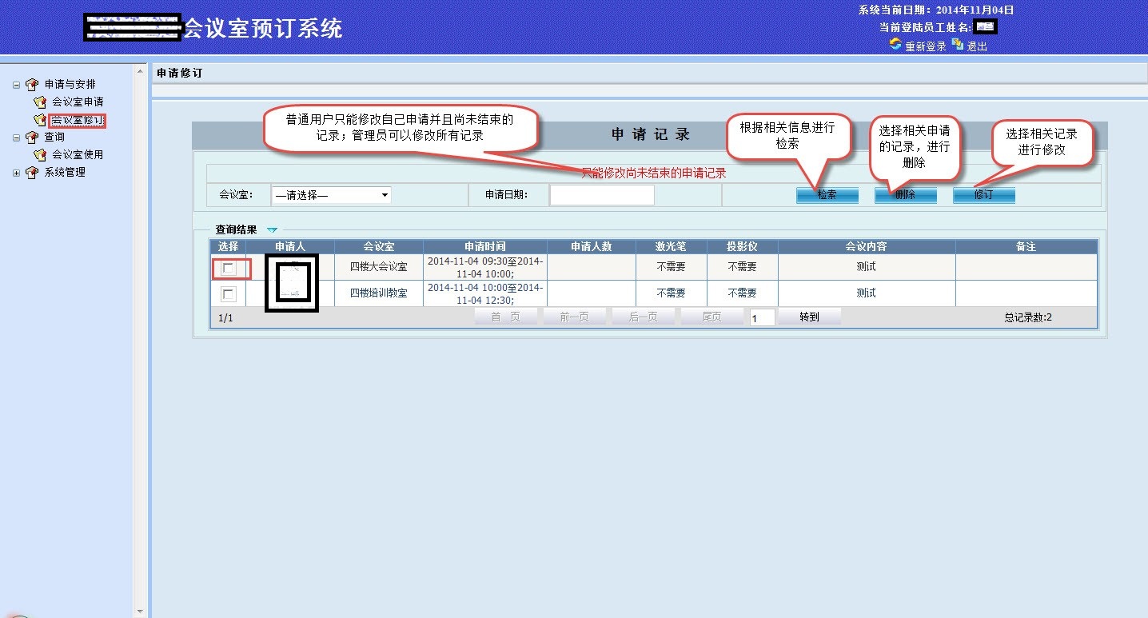Click the 激光笔 column header
Viewport: 1148px width, 618px height.
pyautogui.click(x=672, y=247)
